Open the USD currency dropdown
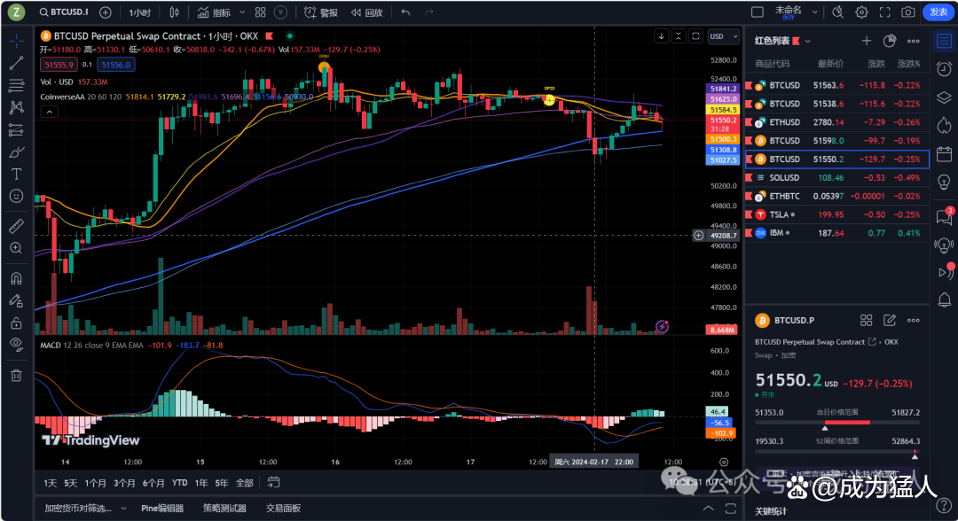The image size is (958, 521). (x=724, y=36)
